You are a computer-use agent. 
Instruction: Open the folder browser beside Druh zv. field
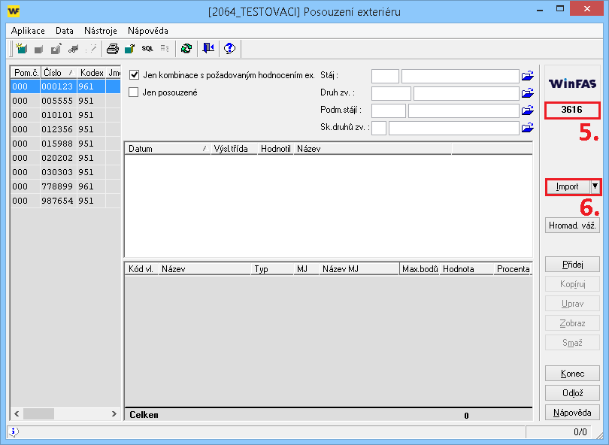tap(528, 93)
